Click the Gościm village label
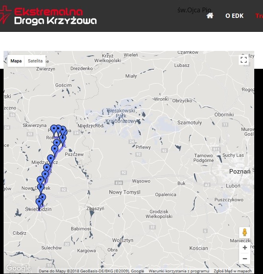The height and width of the screenshot is (274, 263). (63, 85)
